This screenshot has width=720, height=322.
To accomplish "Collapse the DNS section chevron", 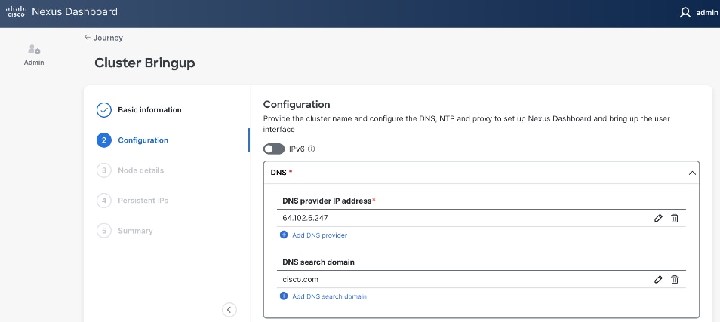I will (692, 173).
